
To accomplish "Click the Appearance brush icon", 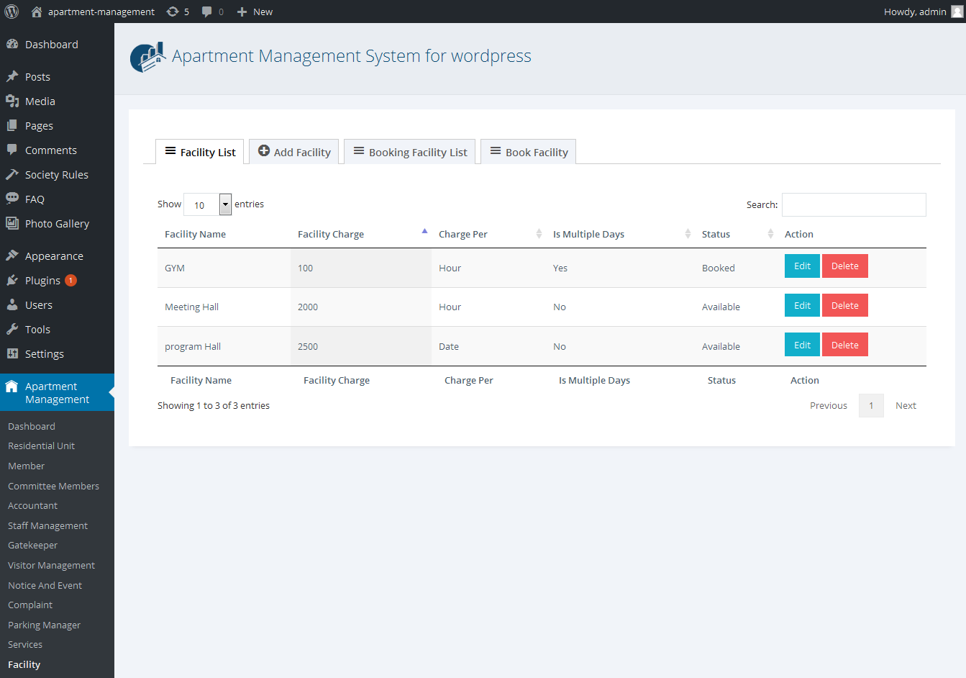I will click(12, 256).
